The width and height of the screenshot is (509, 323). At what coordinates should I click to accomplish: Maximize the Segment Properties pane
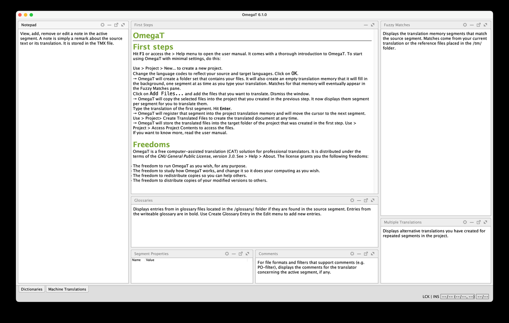[247, 254]
